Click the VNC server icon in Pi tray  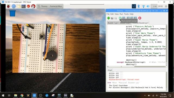134,6
